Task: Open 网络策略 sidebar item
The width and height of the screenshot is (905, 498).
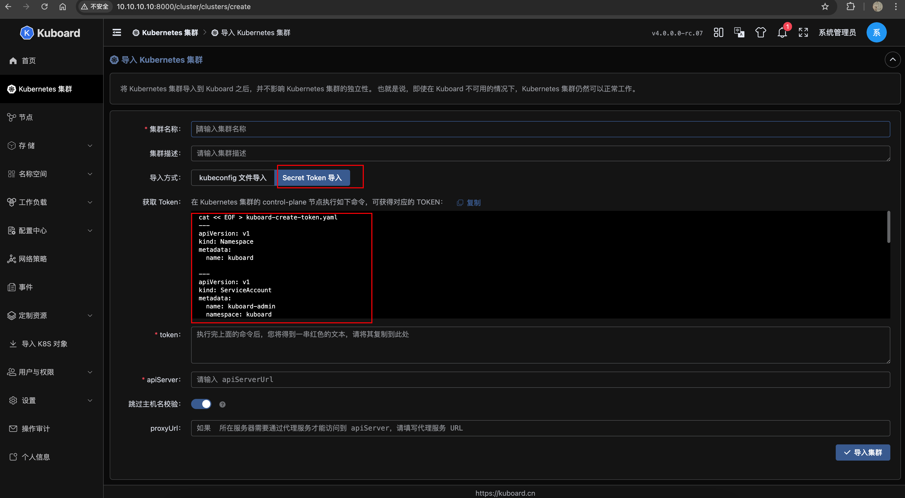Action: [52, 259]
